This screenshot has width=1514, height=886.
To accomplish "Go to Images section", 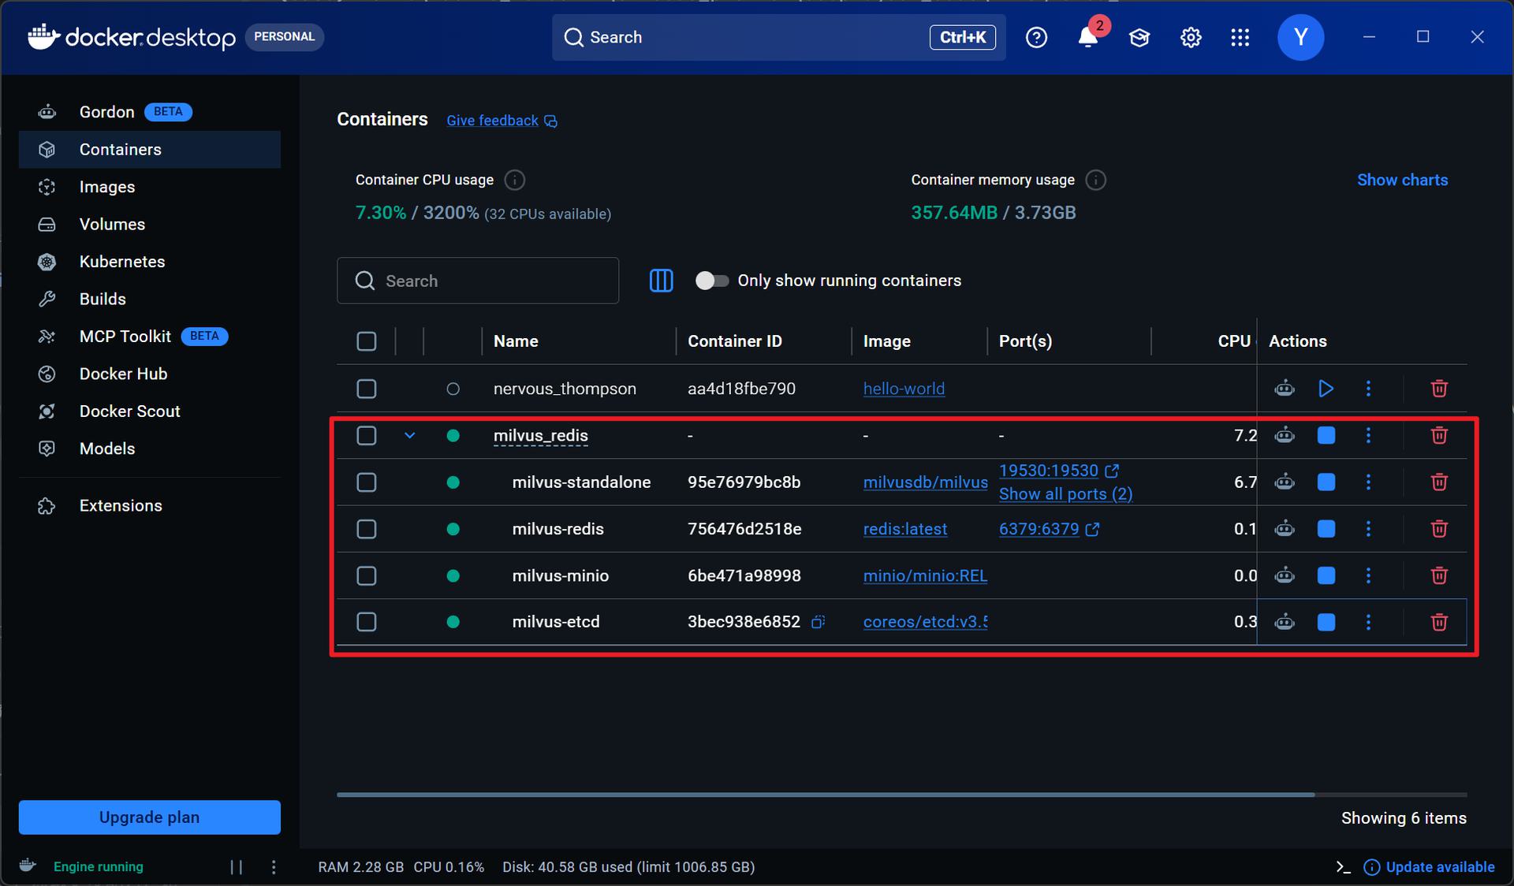I will tap(150, 187).
